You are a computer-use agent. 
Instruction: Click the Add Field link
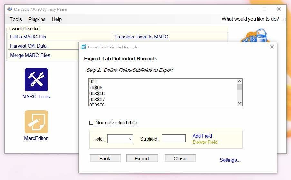[x=202, y=136]
